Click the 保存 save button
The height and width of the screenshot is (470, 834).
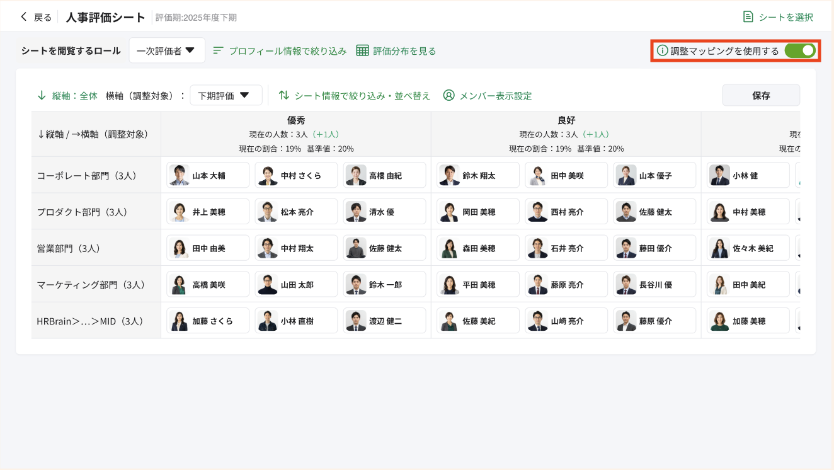click(761, 95)
